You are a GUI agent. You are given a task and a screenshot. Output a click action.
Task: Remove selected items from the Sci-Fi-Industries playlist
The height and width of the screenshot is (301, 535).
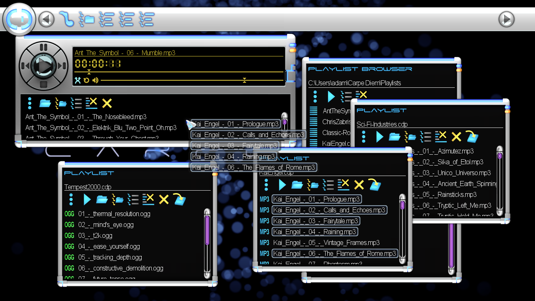tap(441, 137)
